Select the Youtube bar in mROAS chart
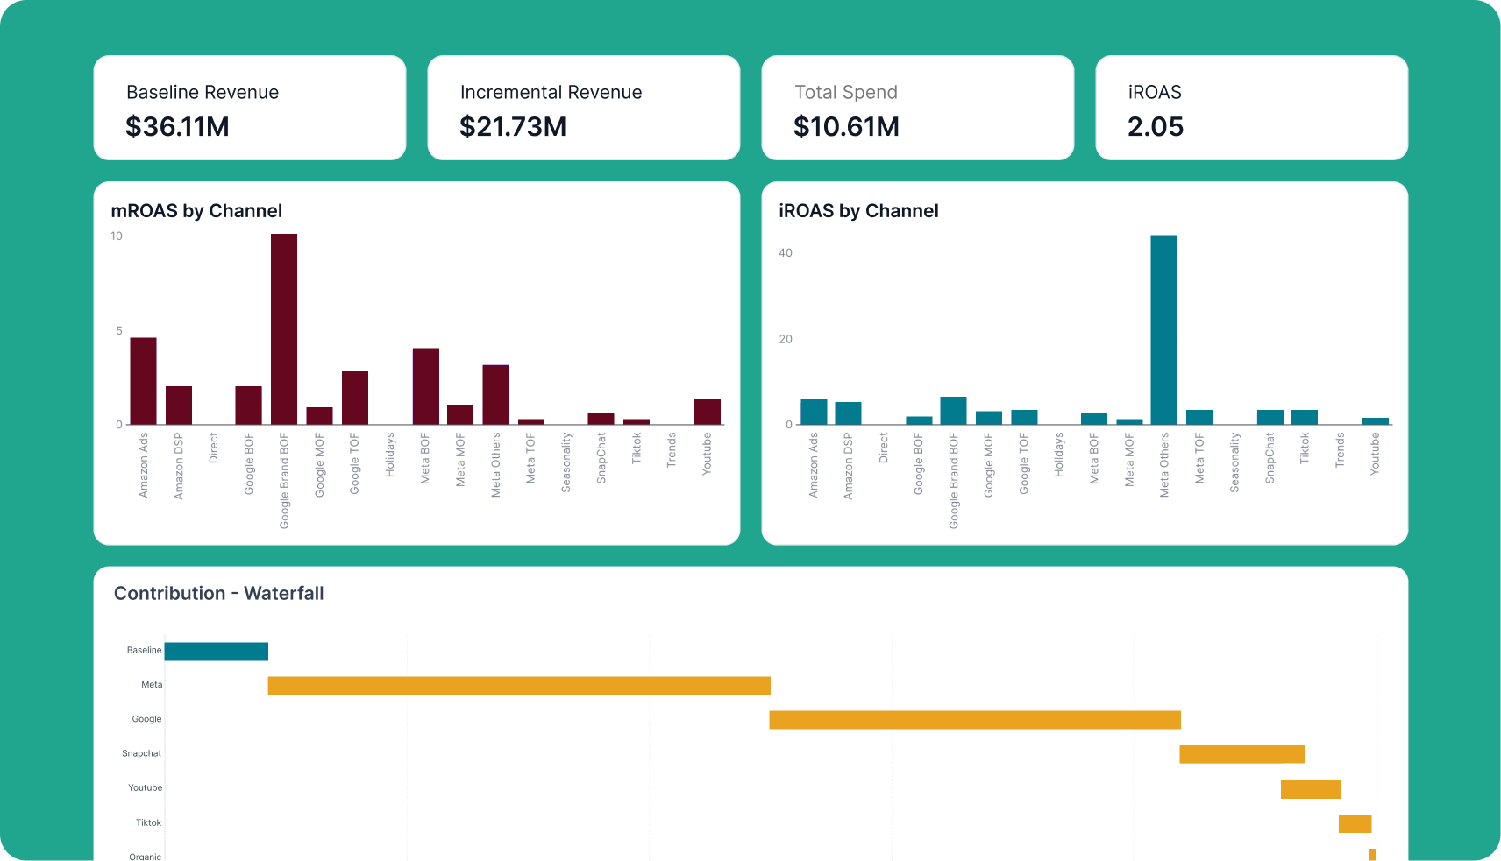The width and height of the screenshot is (1501, 861). pos(708,412)
